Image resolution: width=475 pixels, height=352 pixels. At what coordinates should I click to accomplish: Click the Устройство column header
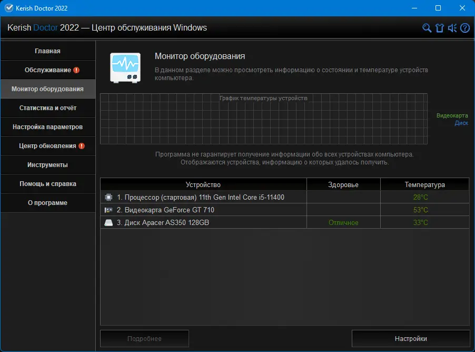tap(203, 184)
